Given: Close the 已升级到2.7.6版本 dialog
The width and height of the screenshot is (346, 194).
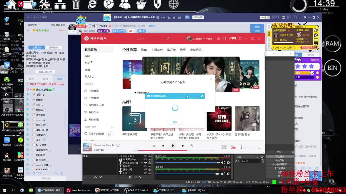Looking at the screenshot, I should tap(211, 79).
